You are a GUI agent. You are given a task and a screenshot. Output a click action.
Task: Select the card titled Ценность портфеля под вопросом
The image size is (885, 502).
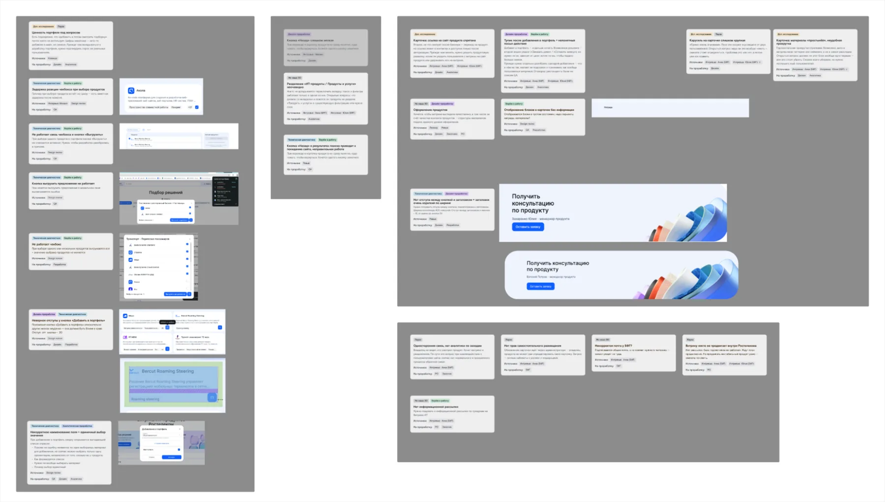click(x=71, y=45)
